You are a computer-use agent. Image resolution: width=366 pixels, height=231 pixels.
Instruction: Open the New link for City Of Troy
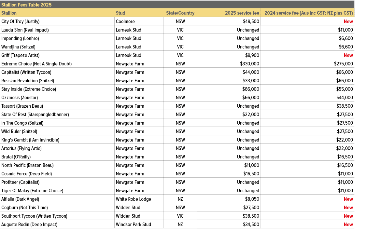point(348,21)
